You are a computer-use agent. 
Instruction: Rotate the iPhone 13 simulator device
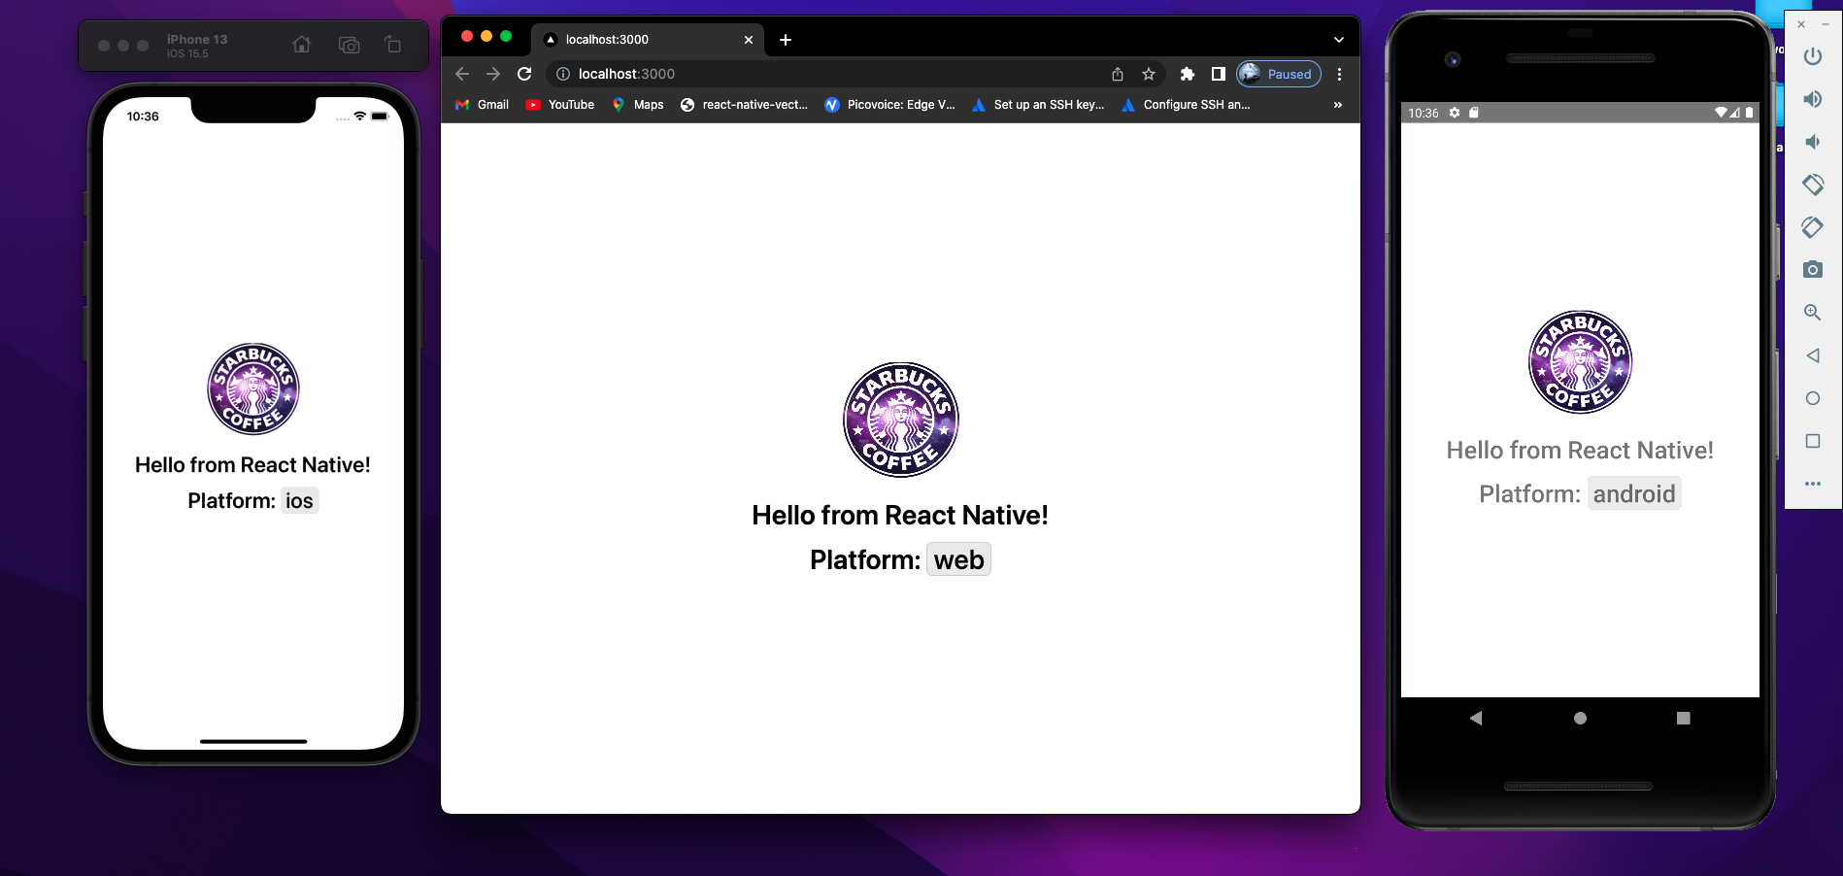pyautogui.click(x=392, y=45)
